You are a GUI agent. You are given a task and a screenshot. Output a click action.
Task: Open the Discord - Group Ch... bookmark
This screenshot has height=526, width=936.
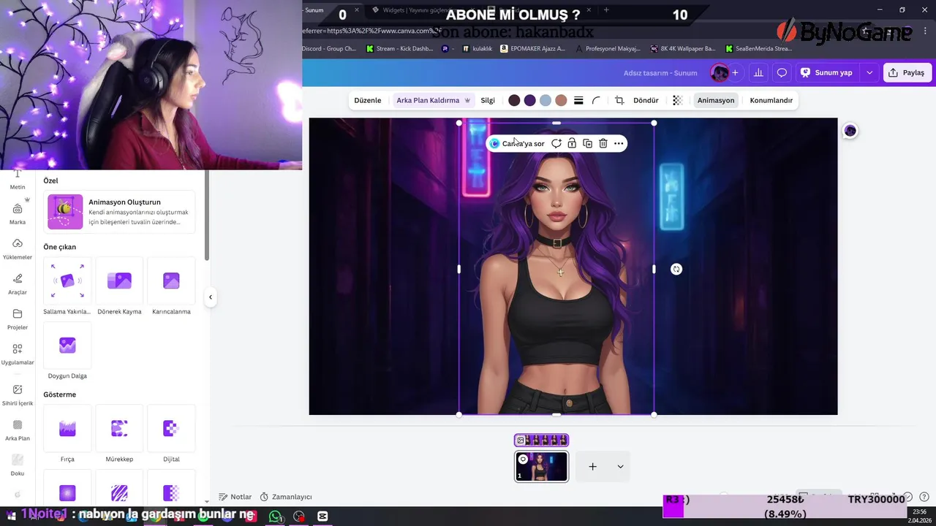(x=330, y=48)
